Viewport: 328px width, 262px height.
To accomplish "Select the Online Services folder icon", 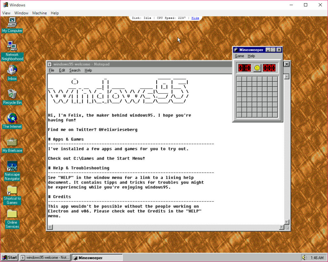I will coord(12,214).
